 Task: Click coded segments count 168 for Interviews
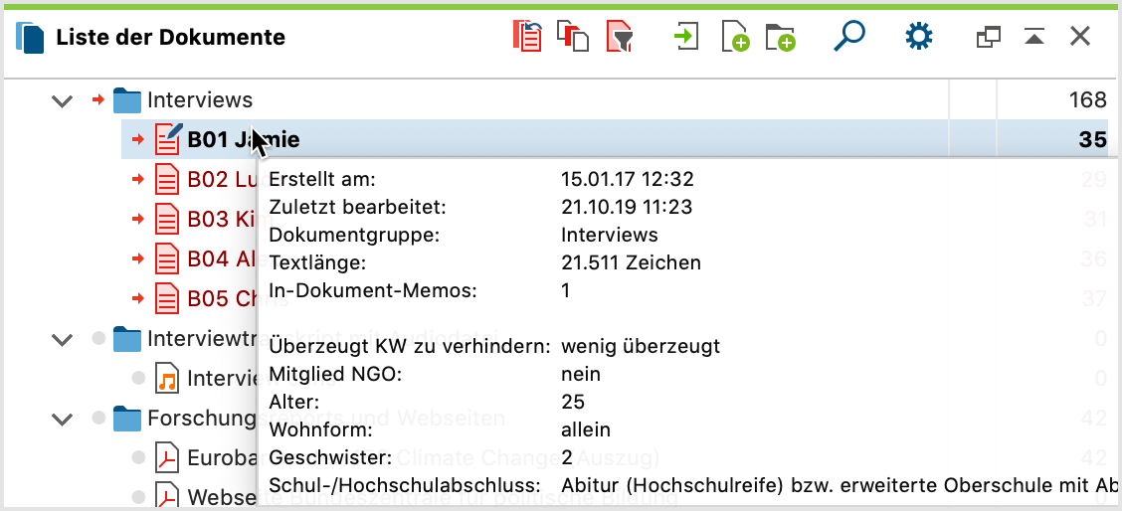pyautogui.click(x=1087, y=100)
